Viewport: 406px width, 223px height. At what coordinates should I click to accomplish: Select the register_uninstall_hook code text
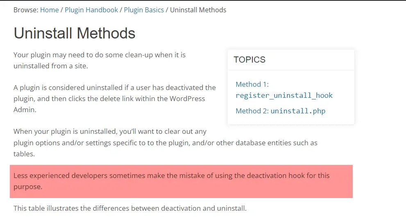pos(284,95)
